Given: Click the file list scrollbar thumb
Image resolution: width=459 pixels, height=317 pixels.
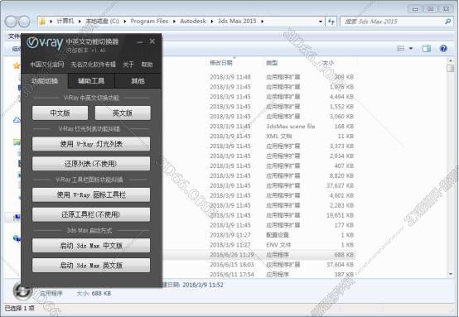Looking at the screenshot, I should pos(451,69).
